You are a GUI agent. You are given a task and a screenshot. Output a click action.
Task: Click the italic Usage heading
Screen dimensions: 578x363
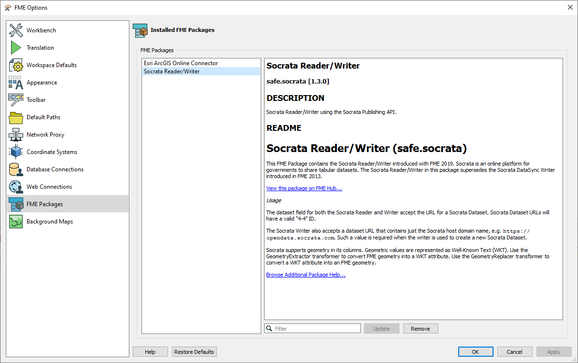click(x=273, y=200)
